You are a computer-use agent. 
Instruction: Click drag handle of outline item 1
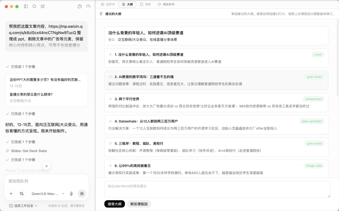click(110, 54)
